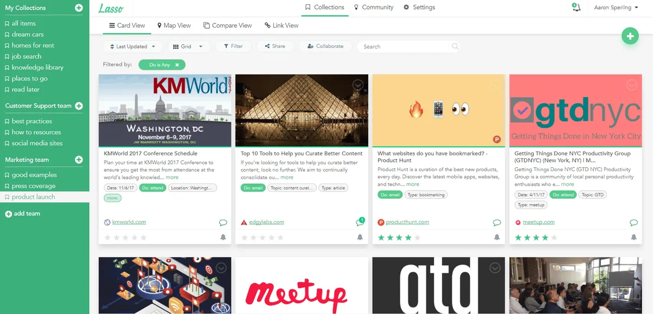Set Product Hunt card rating to five stars
The width and height of the screenshot is (653, 314).
[417, 238]
